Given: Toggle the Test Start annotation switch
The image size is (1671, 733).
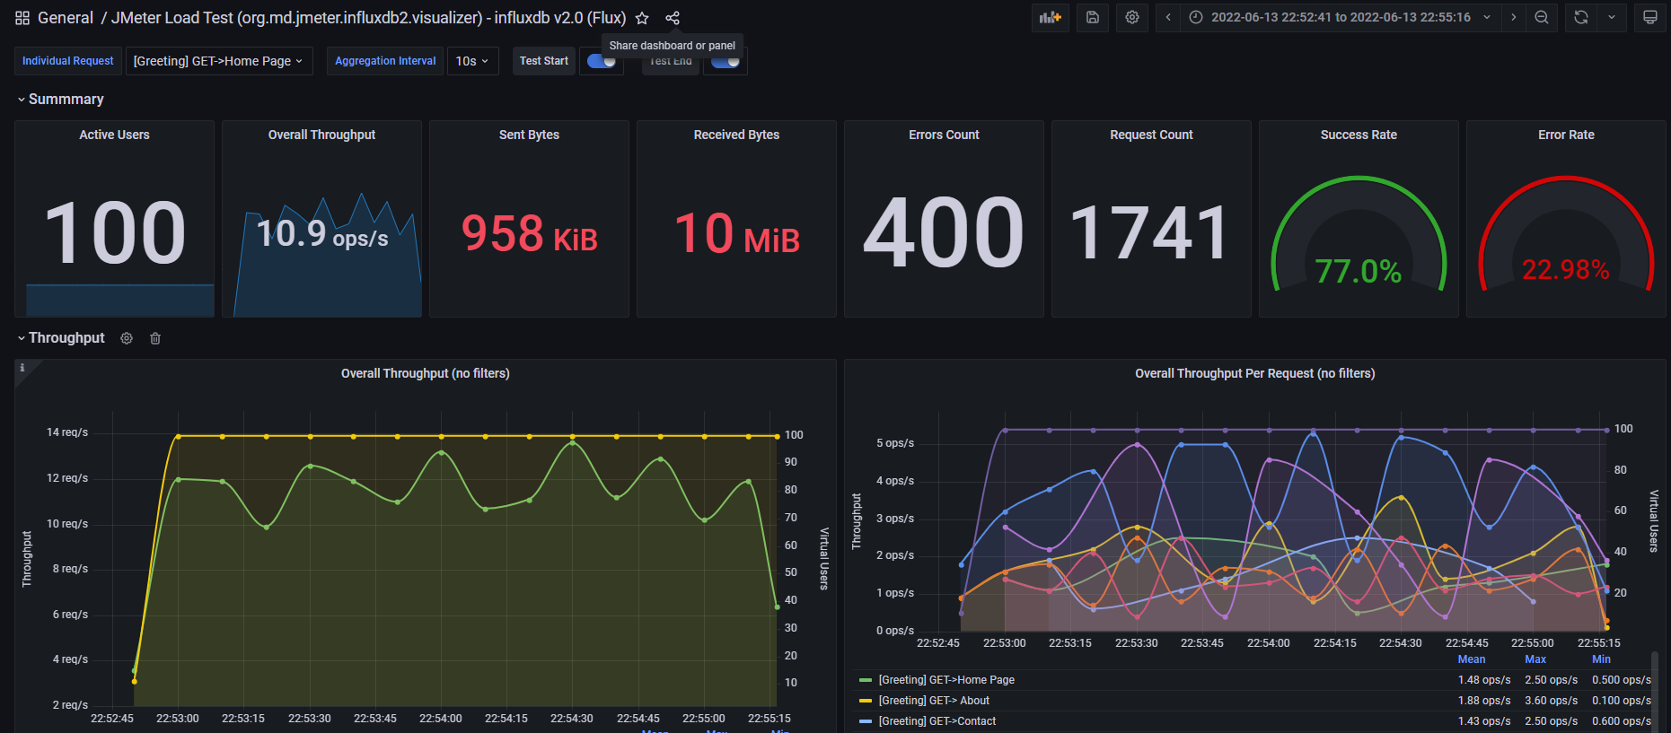Looking at the screenshot, I should tap(601, 61).
